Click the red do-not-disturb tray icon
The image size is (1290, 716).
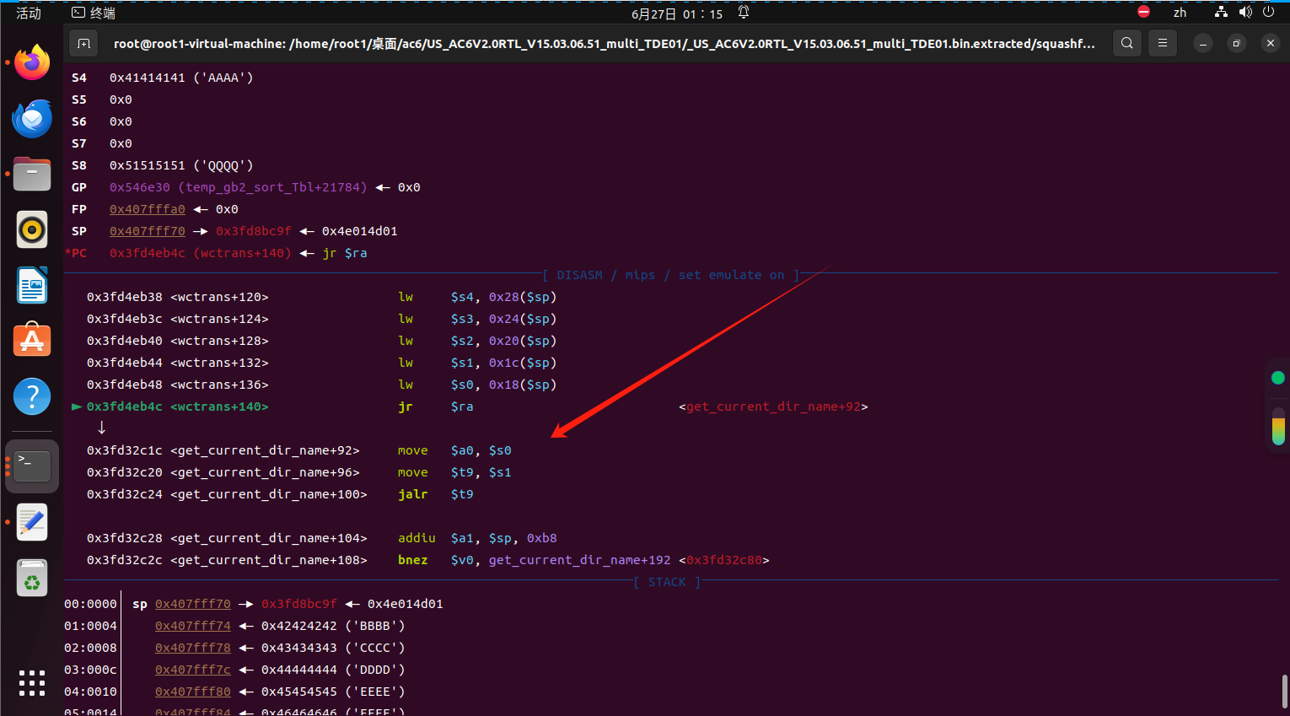pos(1143,12)
